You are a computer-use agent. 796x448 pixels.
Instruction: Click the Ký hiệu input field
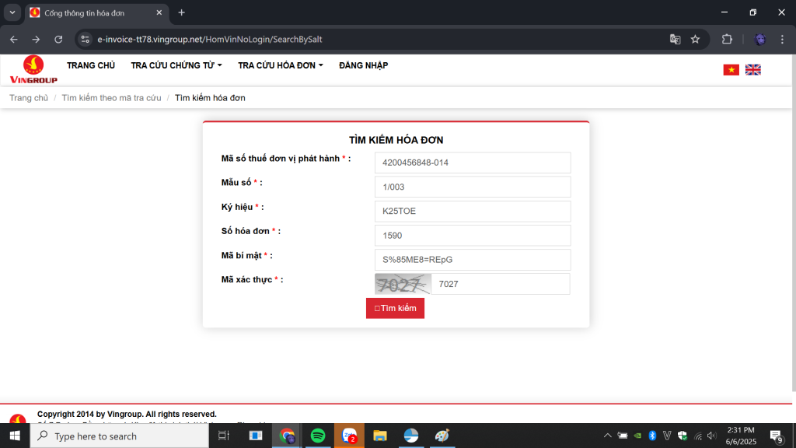point(473,212)
